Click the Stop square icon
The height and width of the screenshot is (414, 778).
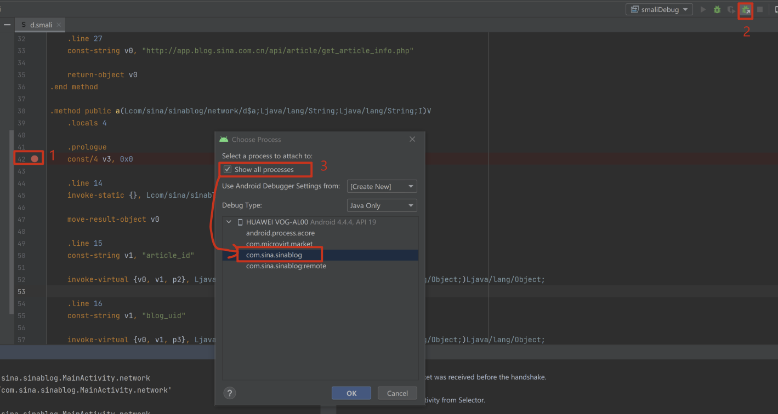(x=760, y=9)
